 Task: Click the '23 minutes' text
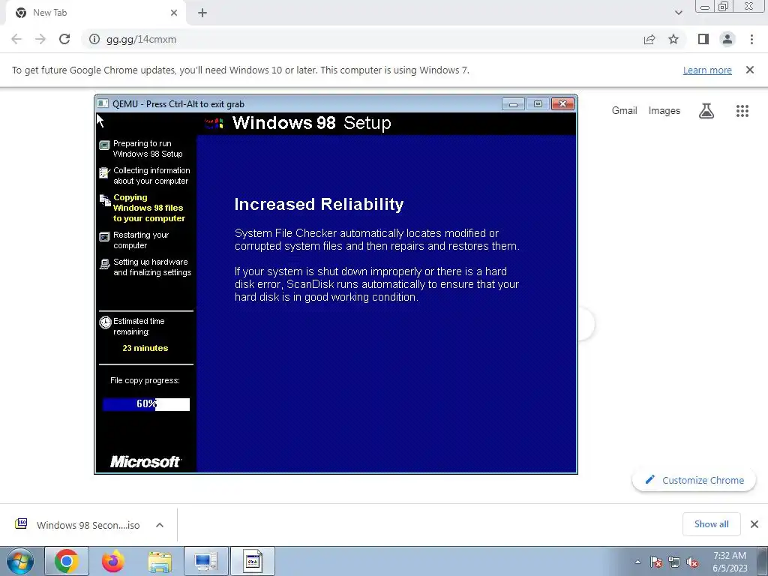coord(145,348)
